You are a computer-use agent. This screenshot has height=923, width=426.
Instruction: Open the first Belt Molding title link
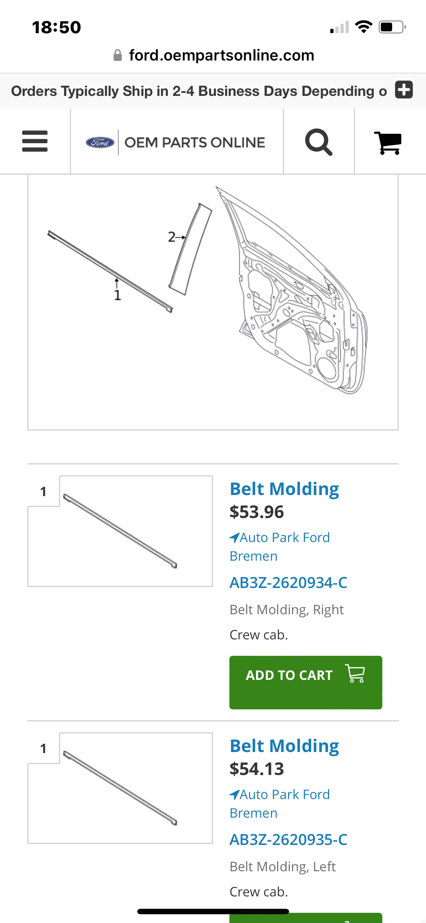point(284,489)
